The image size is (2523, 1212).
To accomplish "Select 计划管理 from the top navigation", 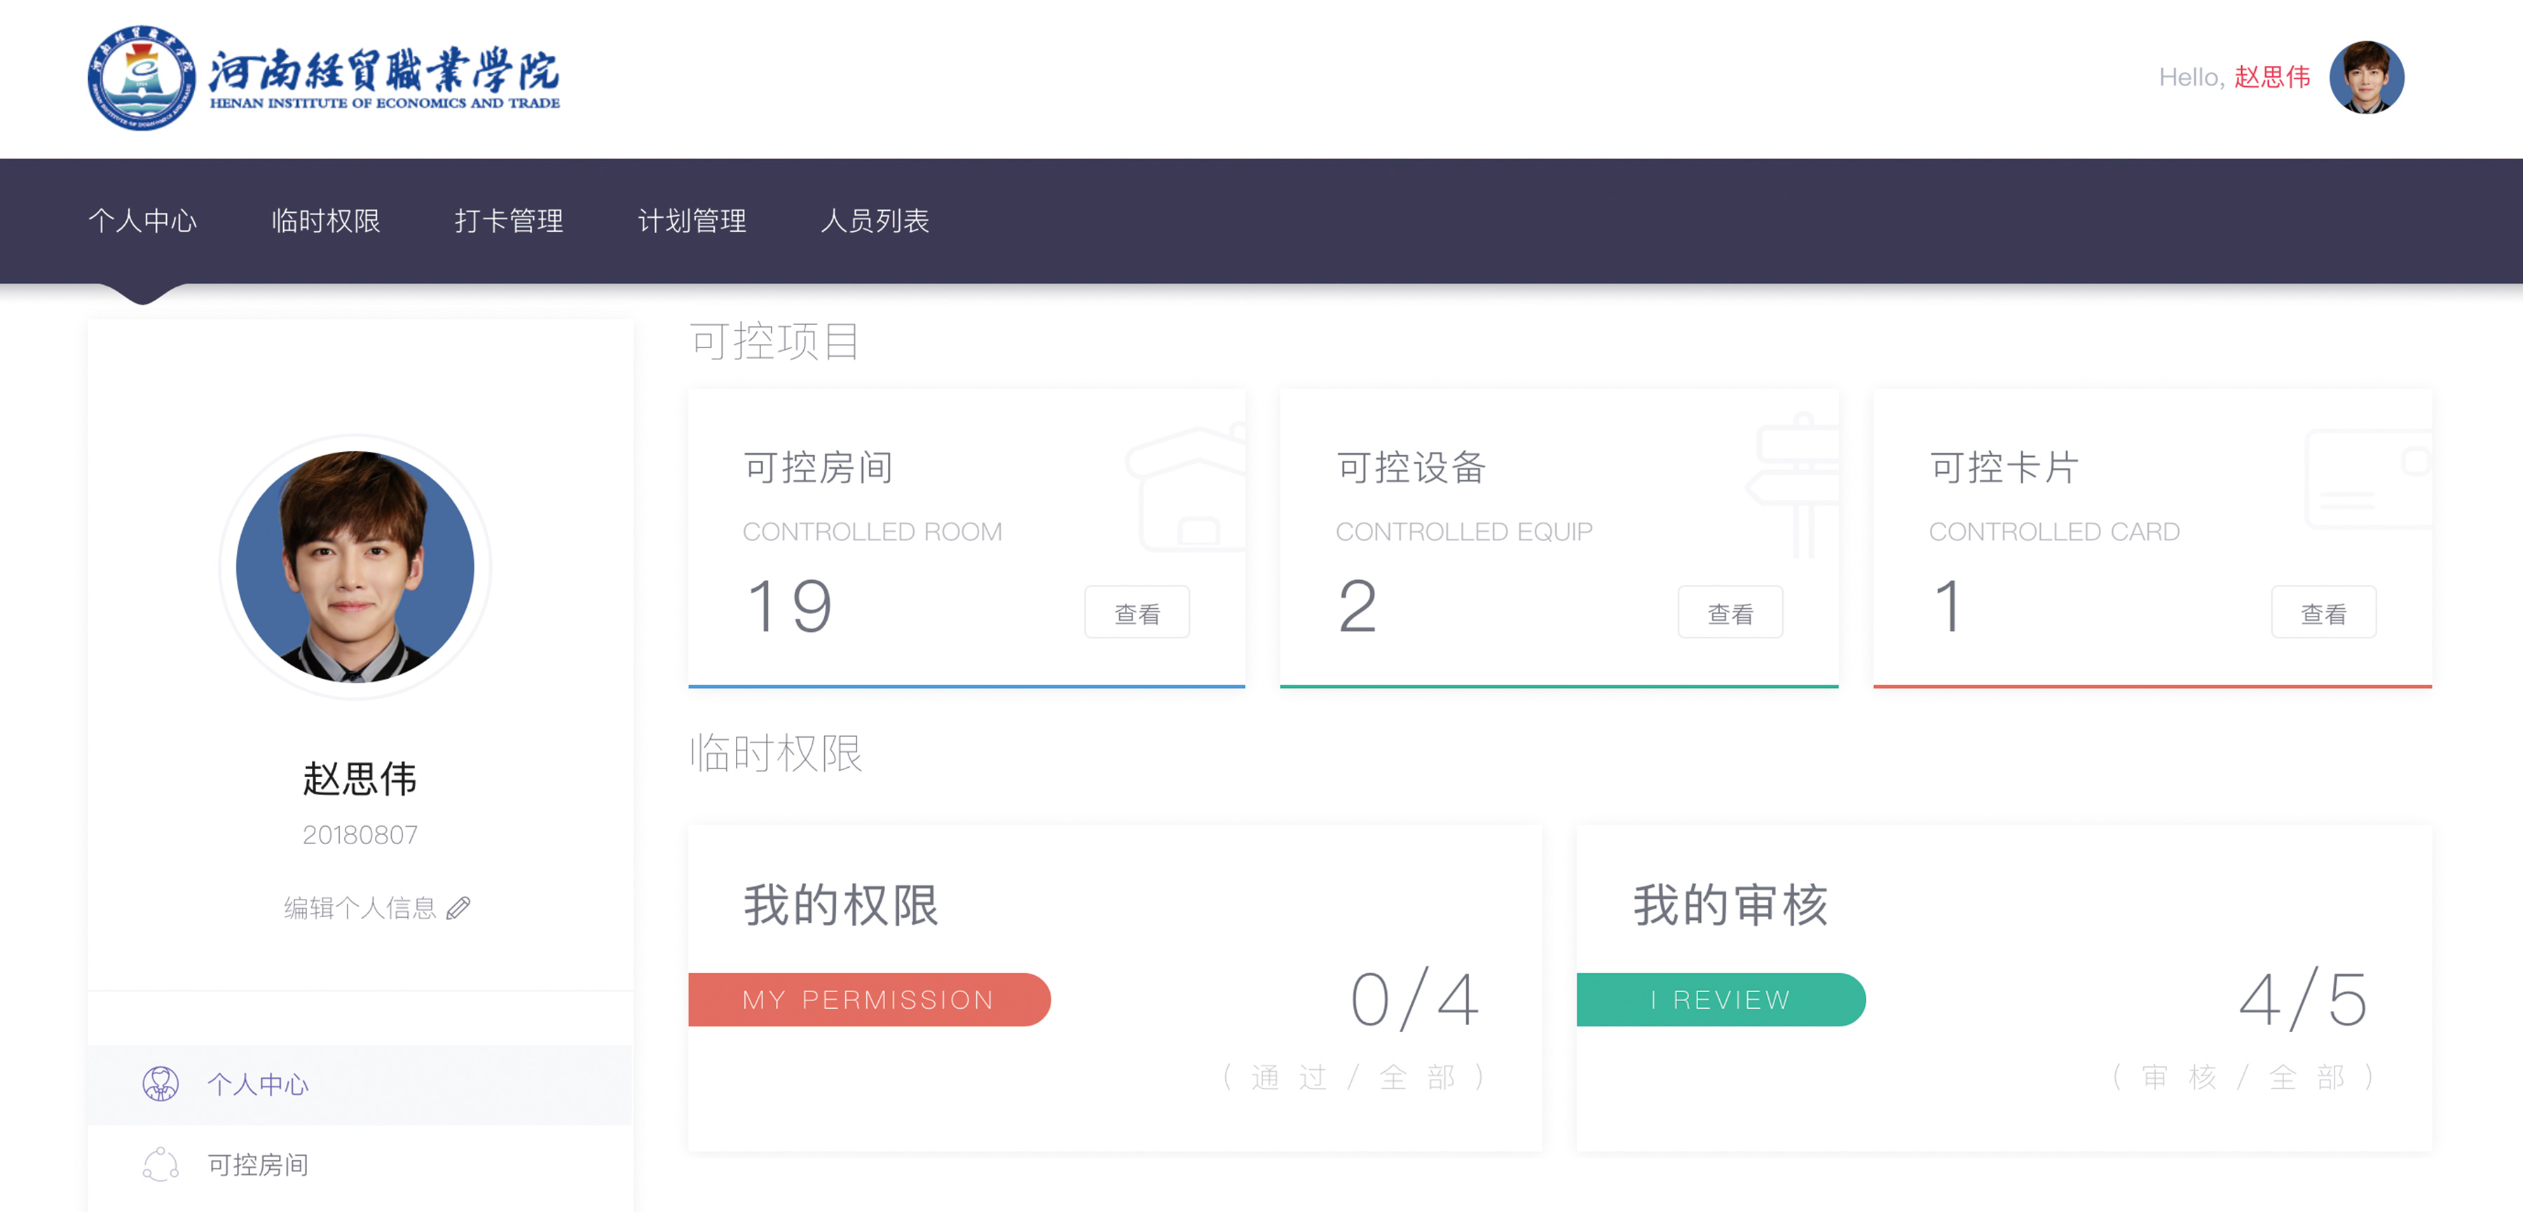I will [692, 220].
